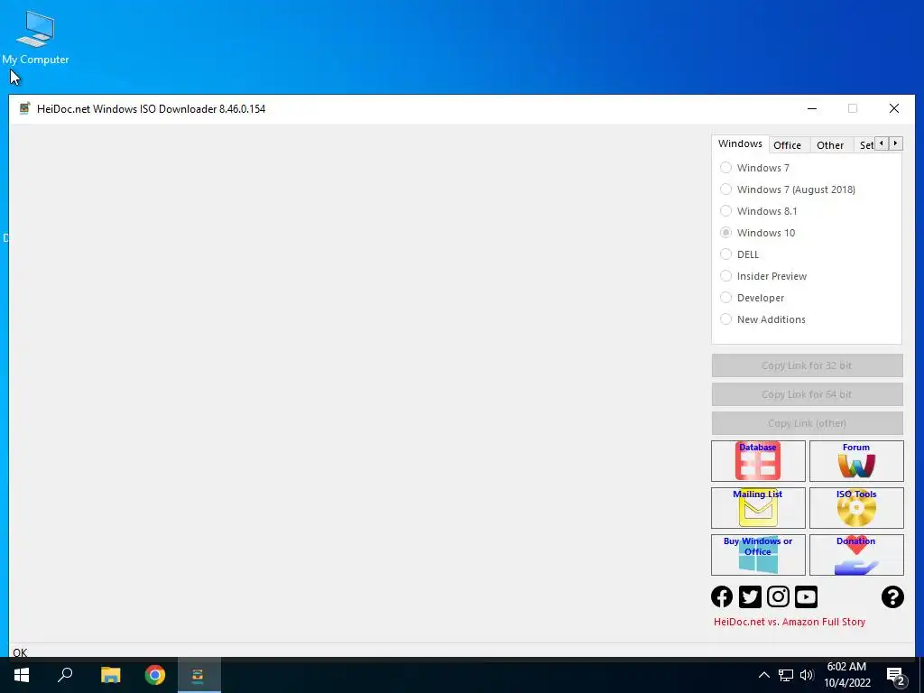Open My Computer desktop icon

35,37
